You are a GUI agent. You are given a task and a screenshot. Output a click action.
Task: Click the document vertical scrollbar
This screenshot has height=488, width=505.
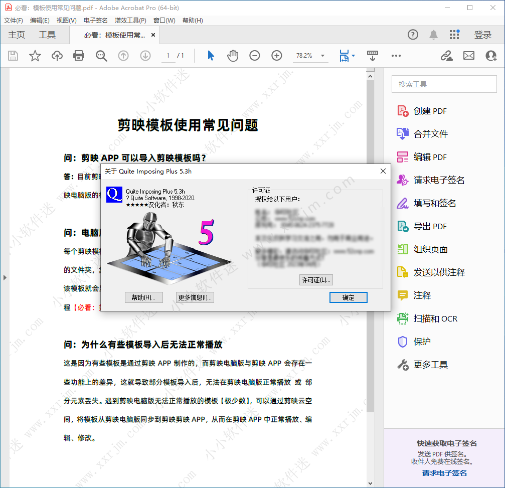tap(370, 251)
